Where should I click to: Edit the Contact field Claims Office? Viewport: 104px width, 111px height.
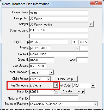point(59,54)
